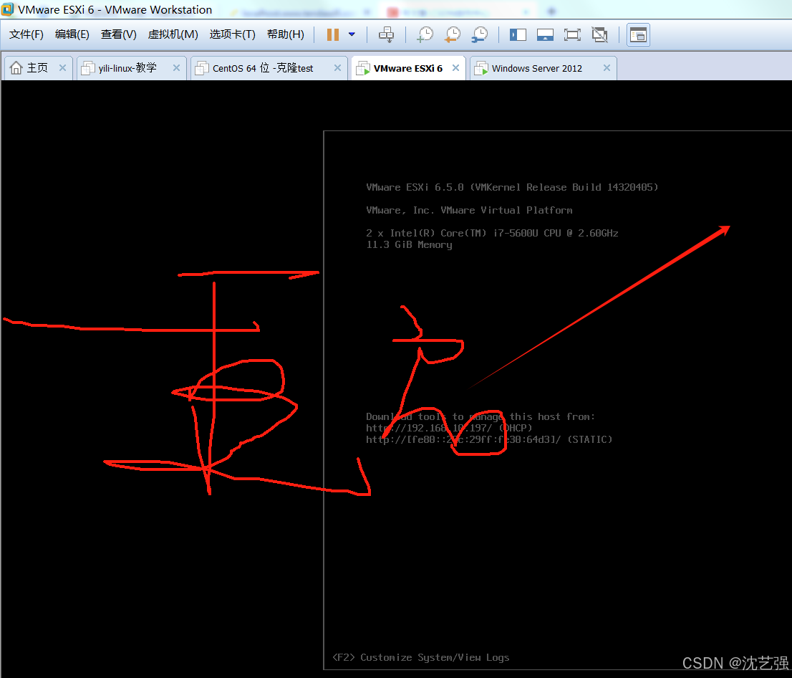Click the F2 Customize System/View Logs text
The width and height of the screenshot is (792, 678).
coord(421,657)
